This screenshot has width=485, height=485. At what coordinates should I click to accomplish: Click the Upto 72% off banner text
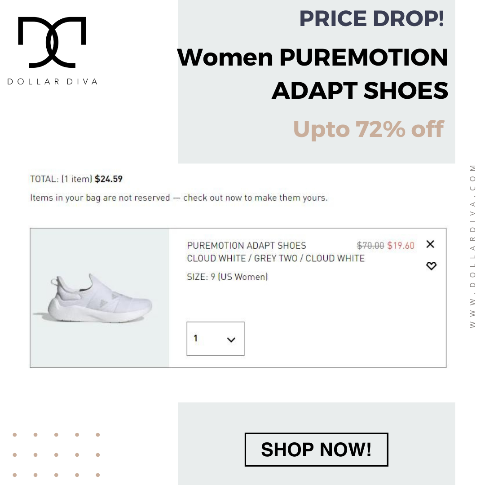[x=368, y=129]
